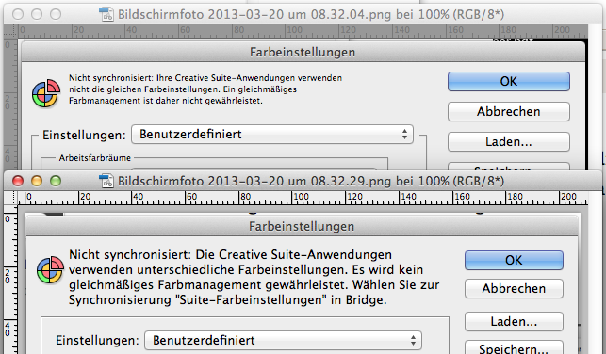The image size is (606, 354).
Task: Click the file icon of the 08.32.29.png window title
Action: (106, 181)
